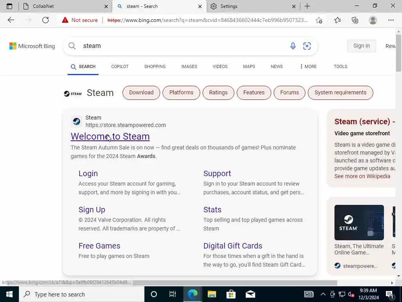402x302 pixels.
Task: Click the search magnifier in Bing box
Action: [72, 46]
